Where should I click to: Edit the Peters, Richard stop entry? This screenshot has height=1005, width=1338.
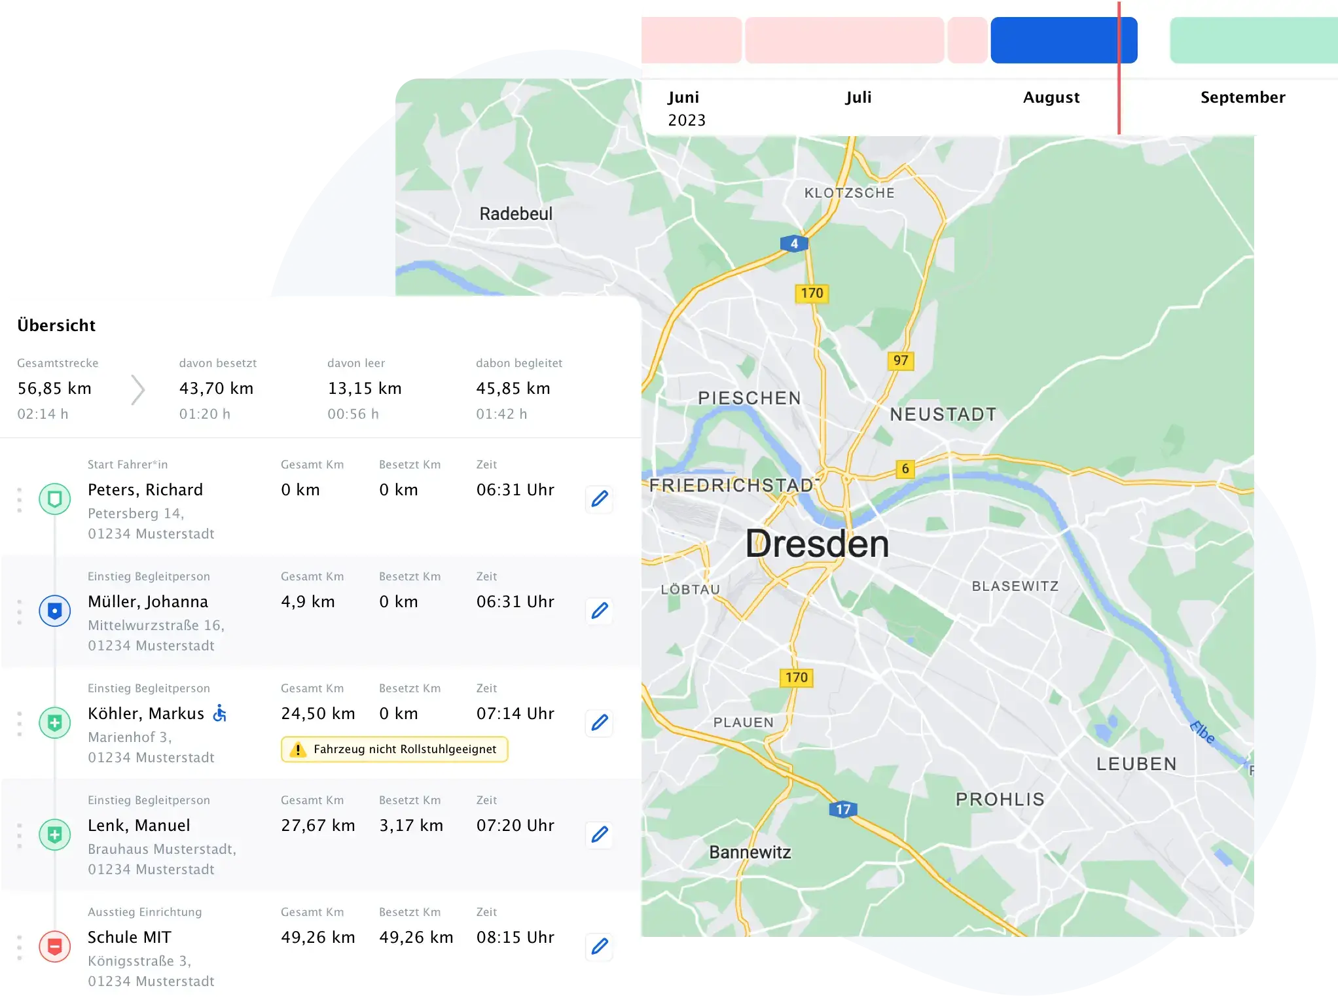[x=599, y=499]
